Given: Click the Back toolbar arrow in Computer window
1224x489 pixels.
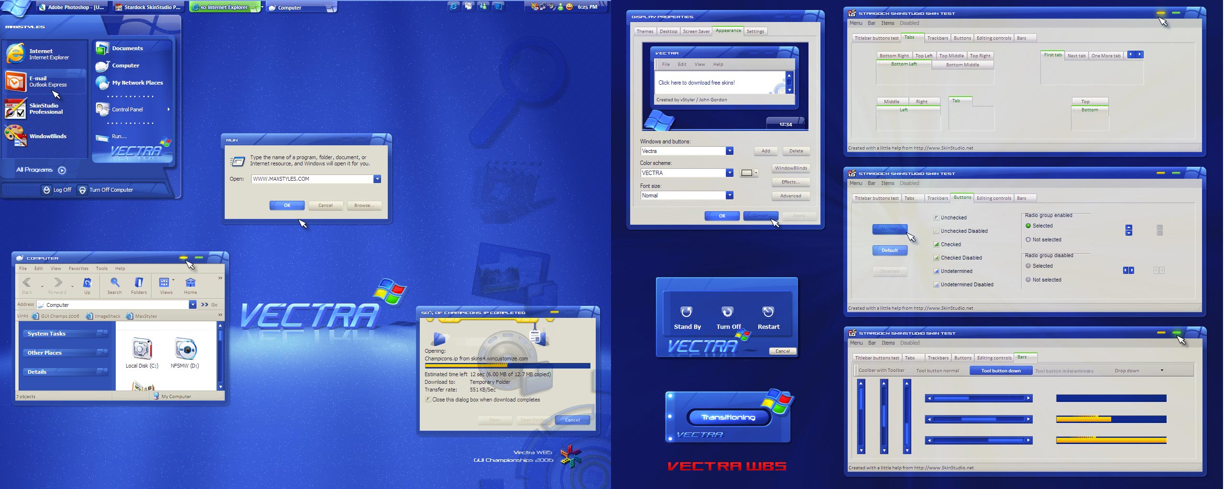Looking at the screenshot, I should tap(27, 282).
